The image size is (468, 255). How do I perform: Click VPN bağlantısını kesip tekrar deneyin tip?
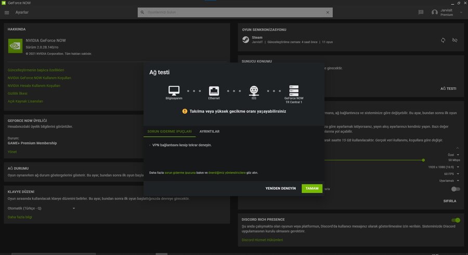click(x=182, y=145)
